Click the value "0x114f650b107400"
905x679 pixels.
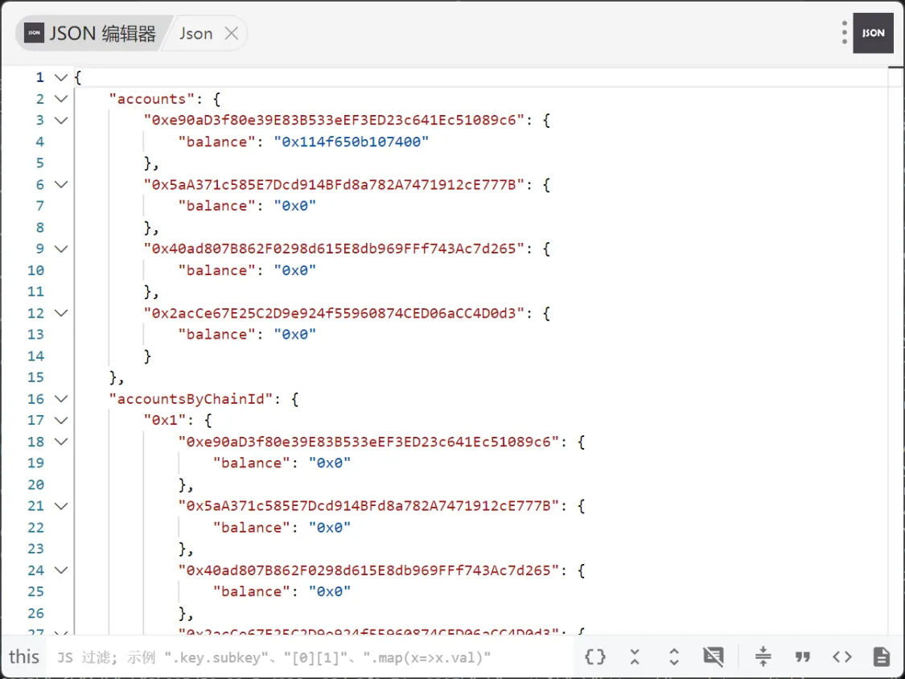(351, 142)
